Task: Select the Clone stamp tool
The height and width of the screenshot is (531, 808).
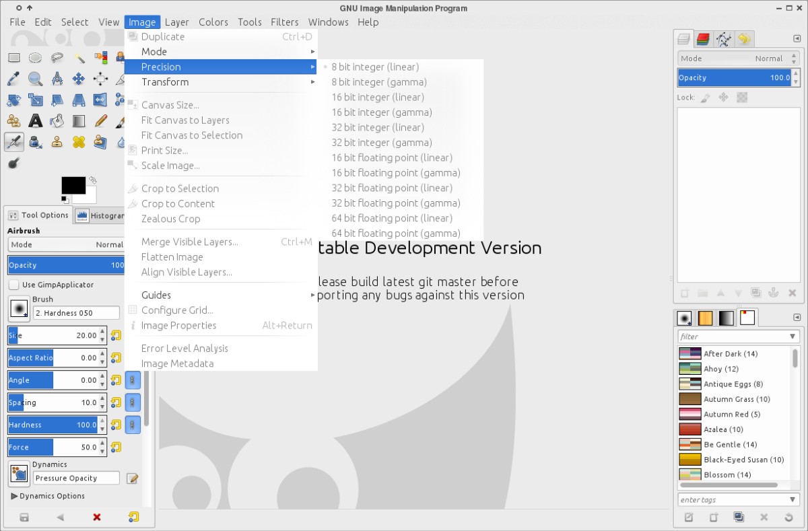Action: click(57, 142)
